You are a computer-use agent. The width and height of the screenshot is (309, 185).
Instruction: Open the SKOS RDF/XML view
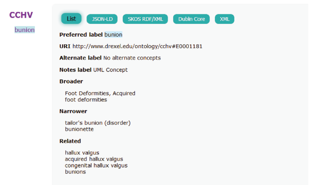[145, 19]
